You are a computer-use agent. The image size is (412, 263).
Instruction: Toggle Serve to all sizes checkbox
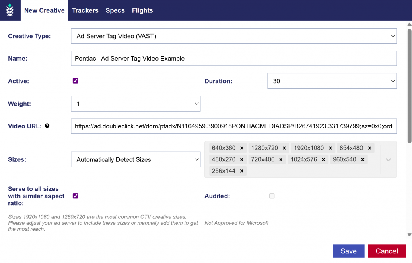75,196
